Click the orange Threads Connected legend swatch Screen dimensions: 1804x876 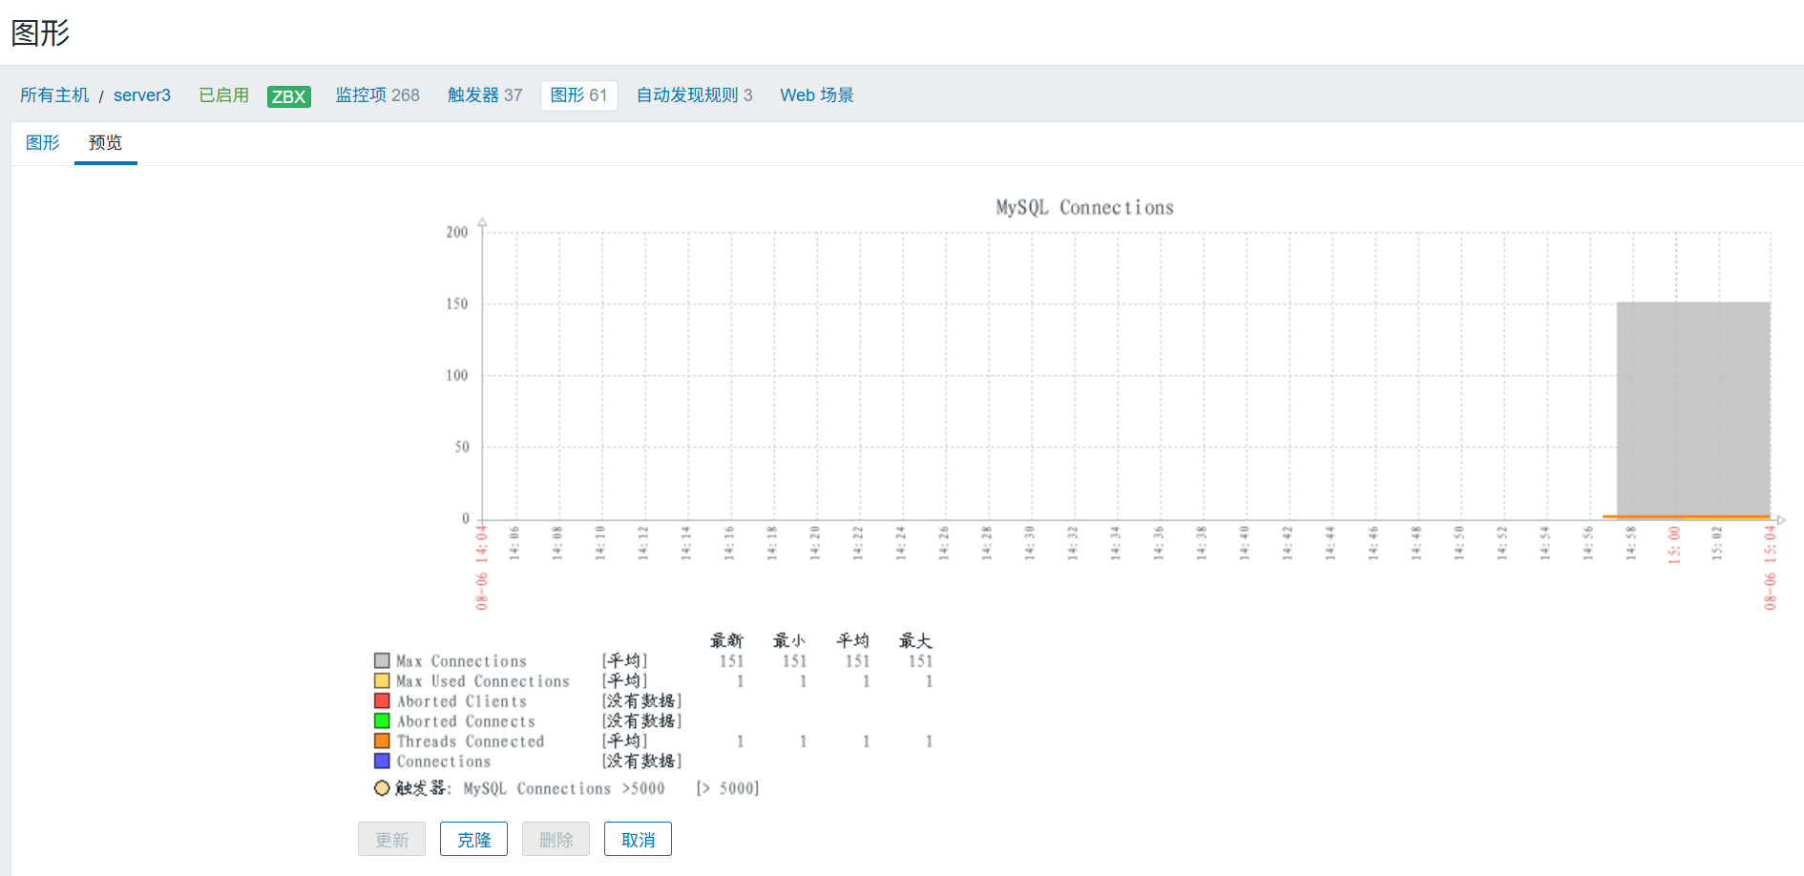(382, 740)
